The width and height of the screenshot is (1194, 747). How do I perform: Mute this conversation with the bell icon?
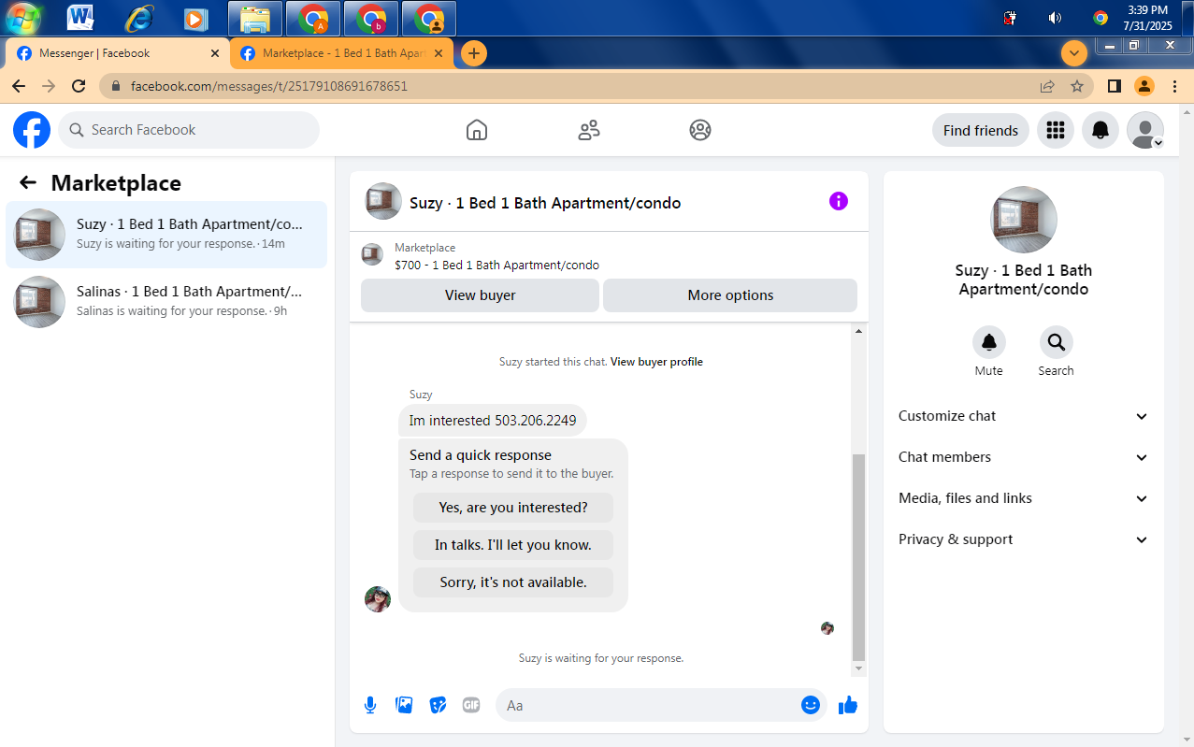989,342
